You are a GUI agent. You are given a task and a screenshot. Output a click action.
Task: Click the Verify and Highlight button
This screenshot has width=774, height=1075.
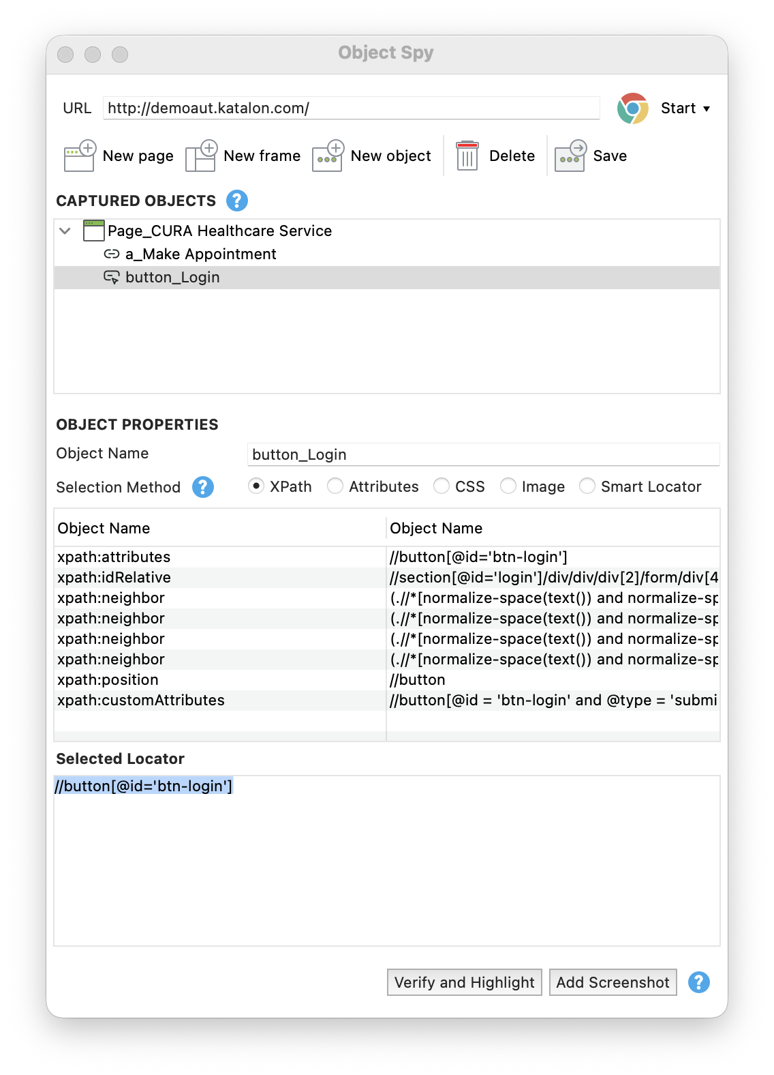(x=465, y=982)
